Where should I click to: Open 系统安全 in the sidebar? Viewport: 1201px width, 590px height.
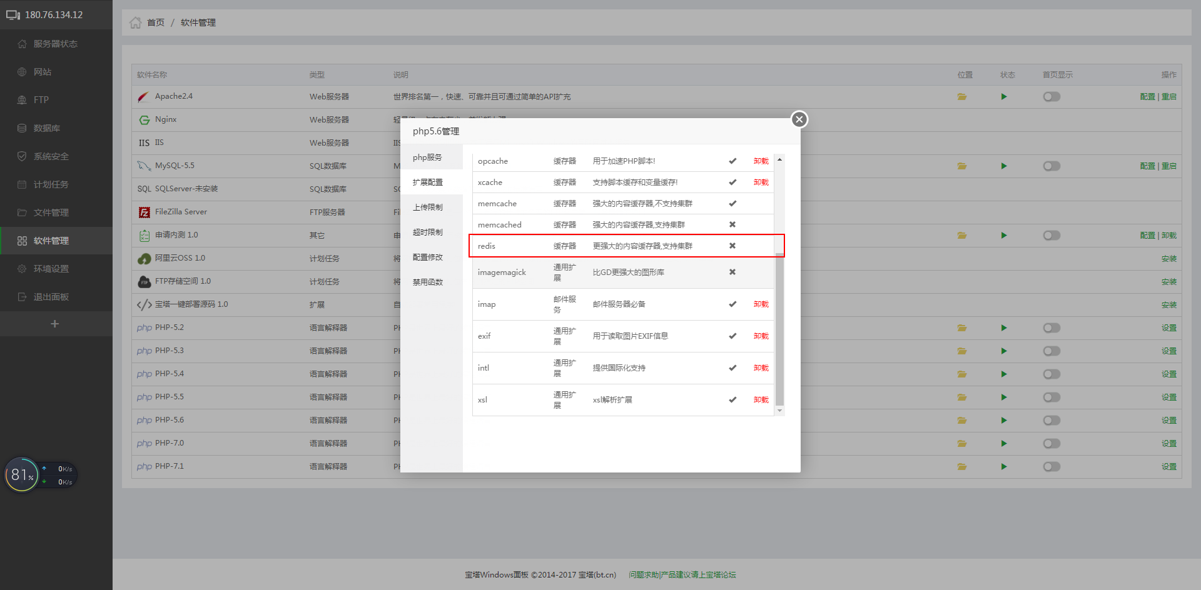tap(56, 156)
